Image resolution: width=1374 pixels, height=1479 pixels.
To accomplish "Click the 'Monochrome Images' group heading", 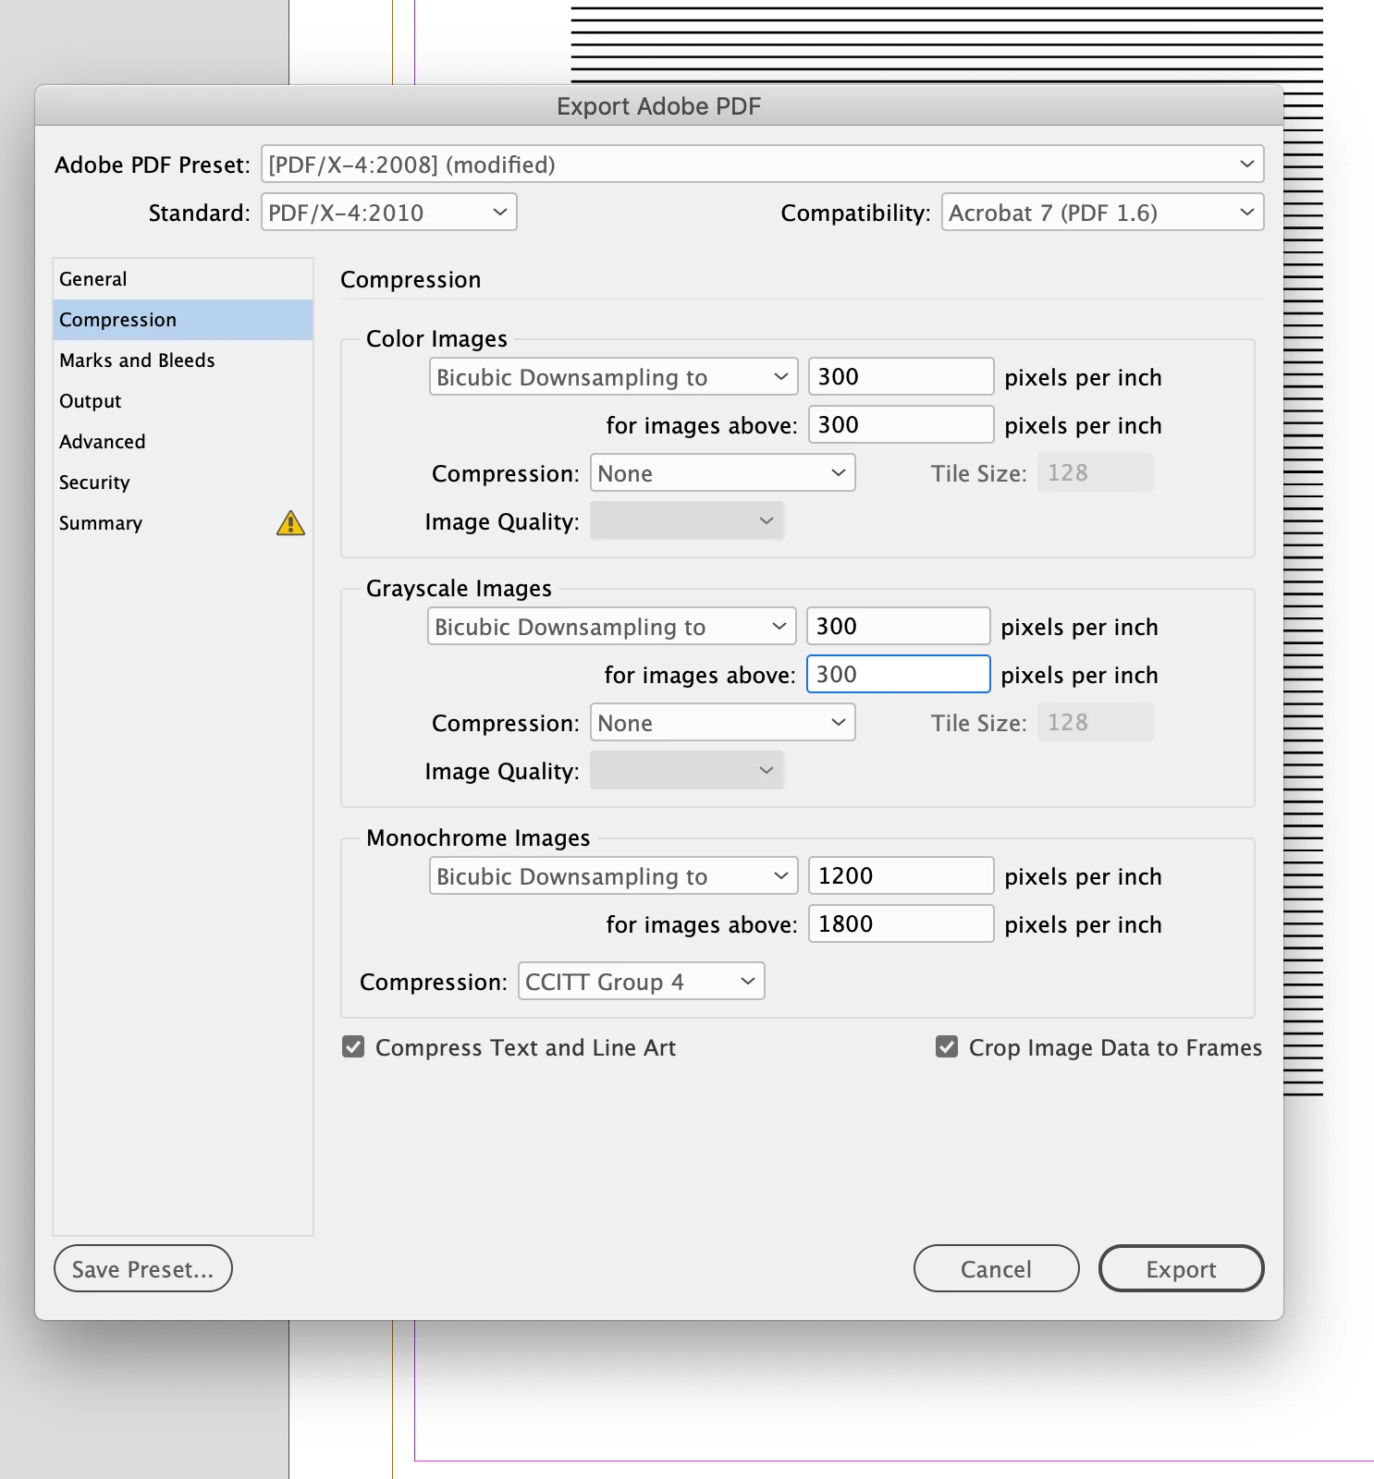I will coord(478,838).
